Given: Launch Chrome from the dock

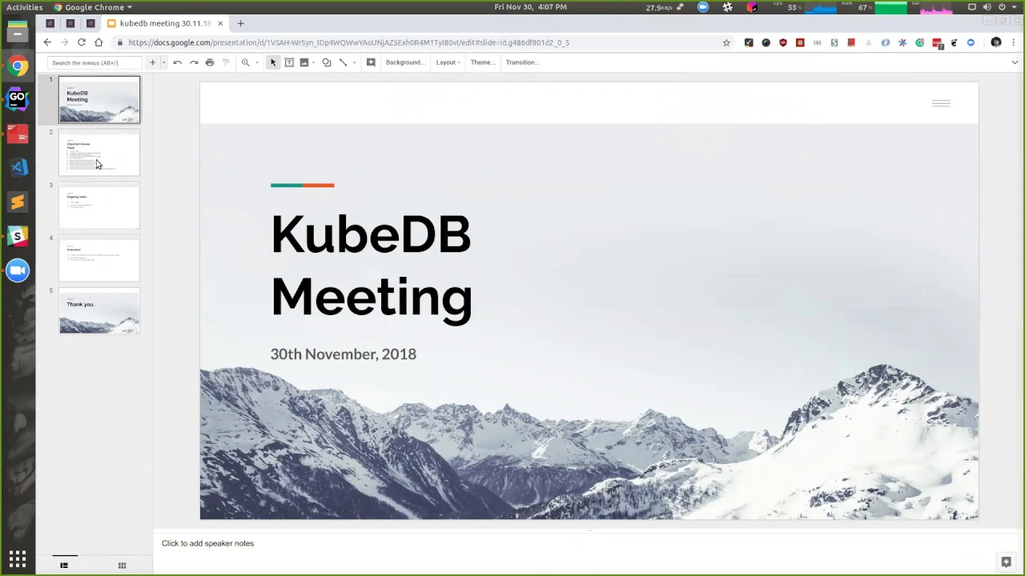Looking at the screenshot, I should click(18, 66).
